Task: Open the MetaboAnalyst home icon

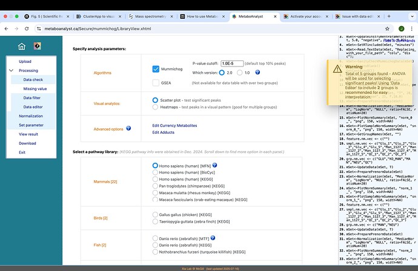Action: click(x=22, y=47)
